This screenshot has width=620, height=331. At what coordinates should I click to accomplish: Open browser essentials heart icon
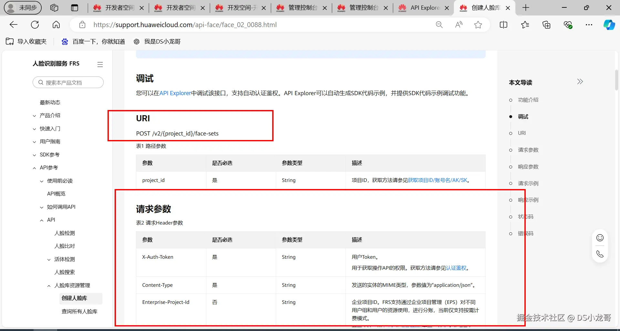point(568,25)
